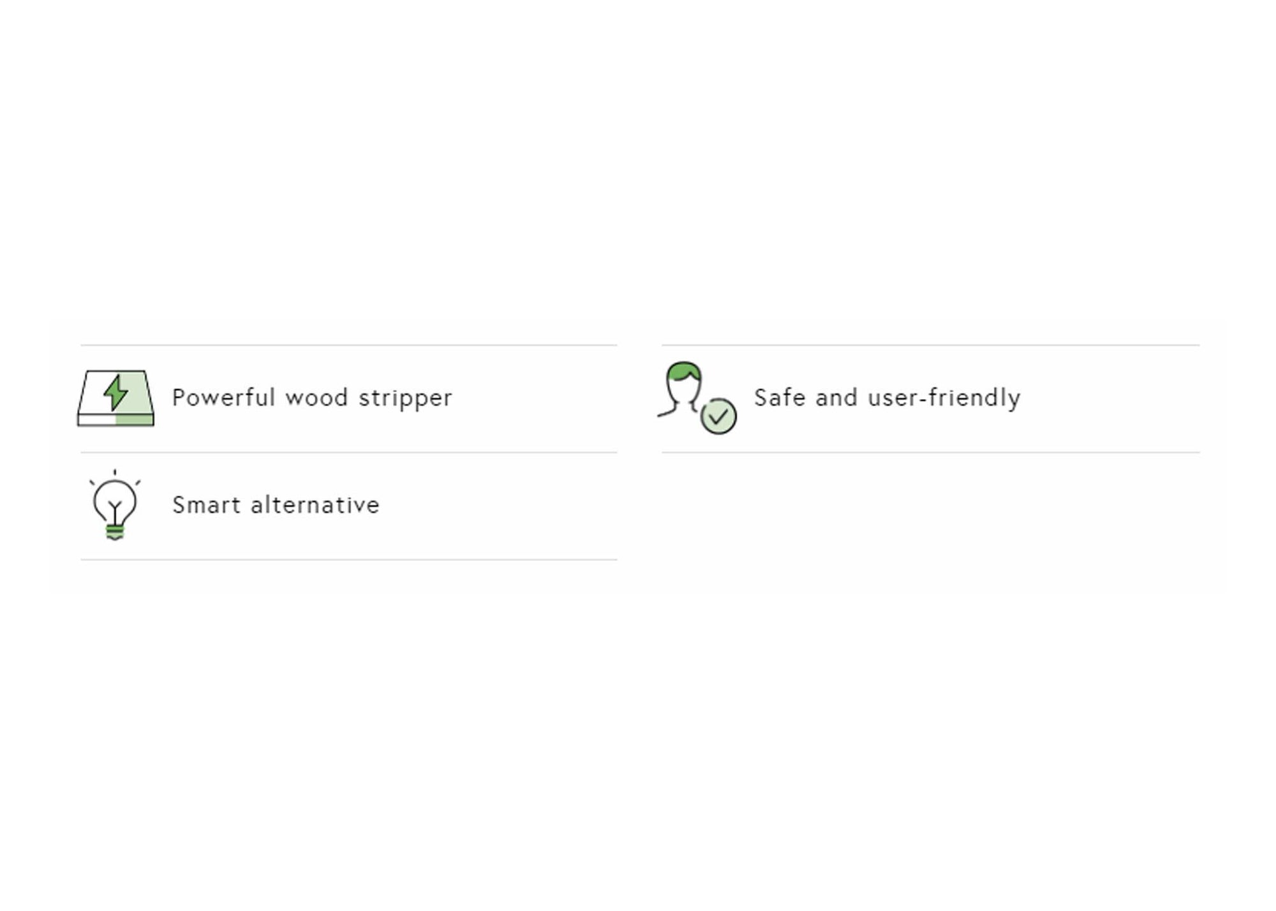Viewport: 1276px width, 911px height.
Task: Click the word "user-friendly"
Action: [x=944, y=398]
